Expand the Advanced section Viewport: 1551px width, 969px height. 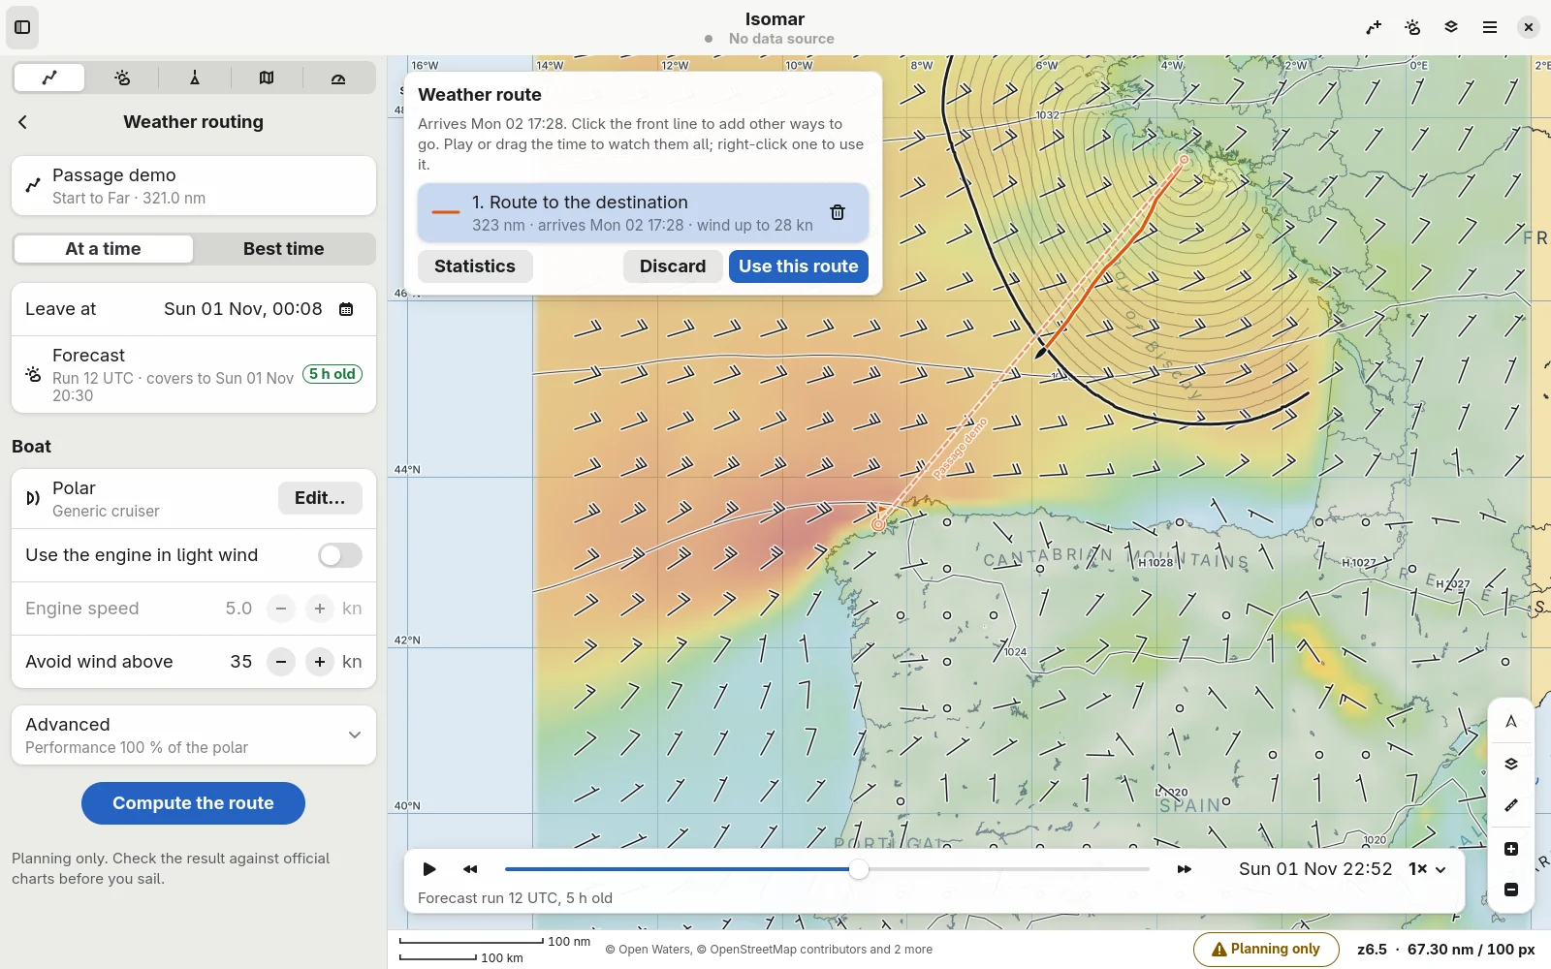click(x=194, y=735)
